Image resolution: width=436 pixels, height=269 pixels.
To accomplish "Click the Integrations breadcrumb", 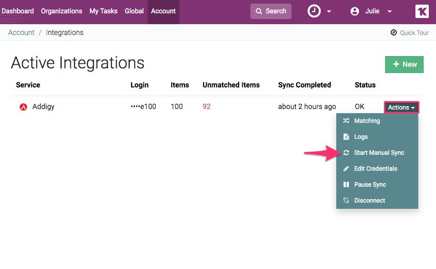I will click(64, 32).
